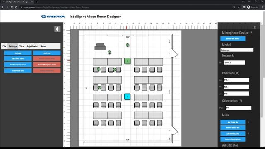265x149 pixels.
Task: Select the Intelligent Video Room Designer browser tab
Action: point(17,2)
